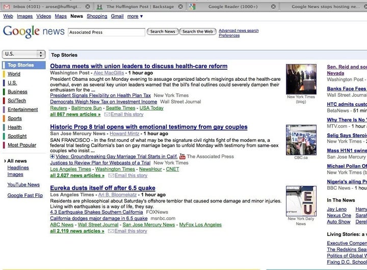Open the Eureka dusts itself off headline

pos(103,188)
